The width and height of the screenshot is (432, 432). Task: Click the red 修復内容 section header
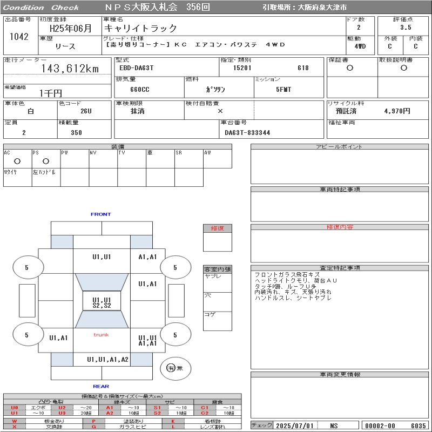pos(340,227)
